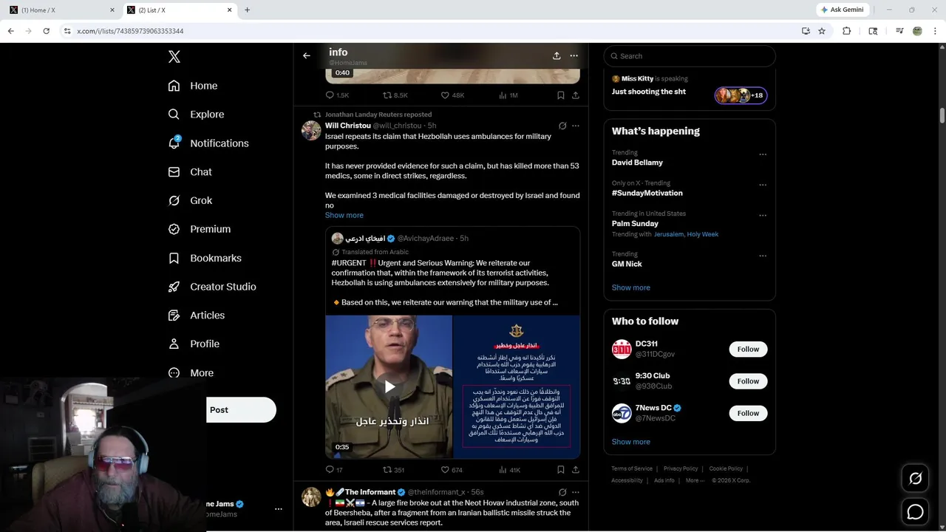946x532 pixels.
Task: Reply to Will Christou's post with 17 replies
Action: click(334, 469)
